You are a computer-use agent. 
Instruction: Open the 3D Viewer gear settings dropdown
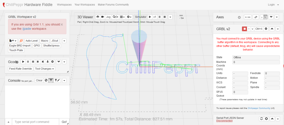click(129, 17)
